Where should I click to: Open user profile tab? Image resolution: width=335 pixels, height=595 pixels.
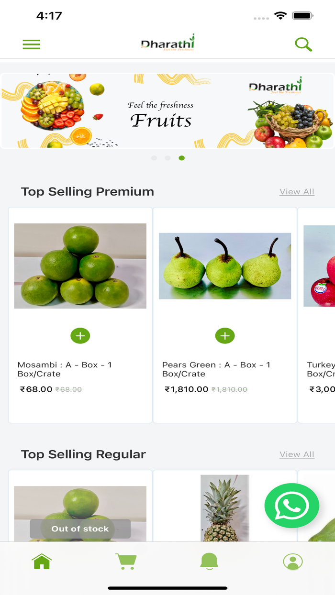pos(293,561)
